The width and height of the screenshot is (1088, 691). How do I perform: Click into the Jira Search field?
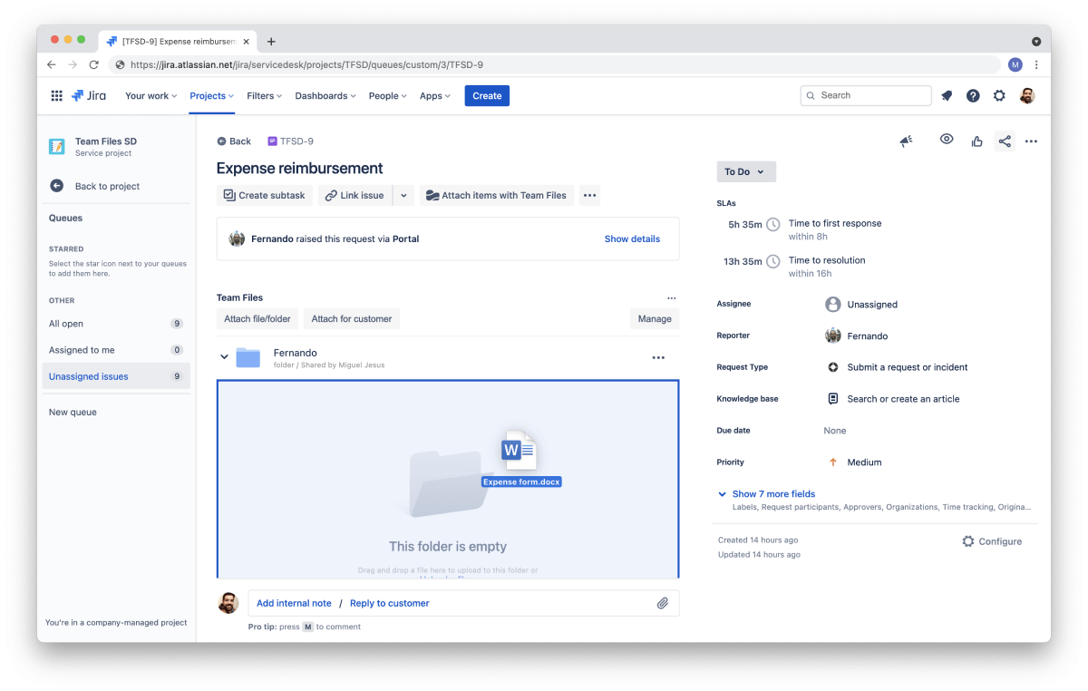[x=866, y=95]
